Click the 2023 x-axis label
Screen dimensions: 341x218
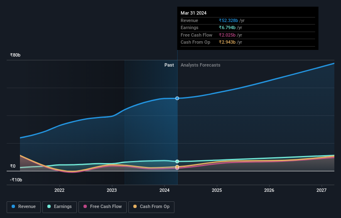pyautogui.click(x=112, y=191)
